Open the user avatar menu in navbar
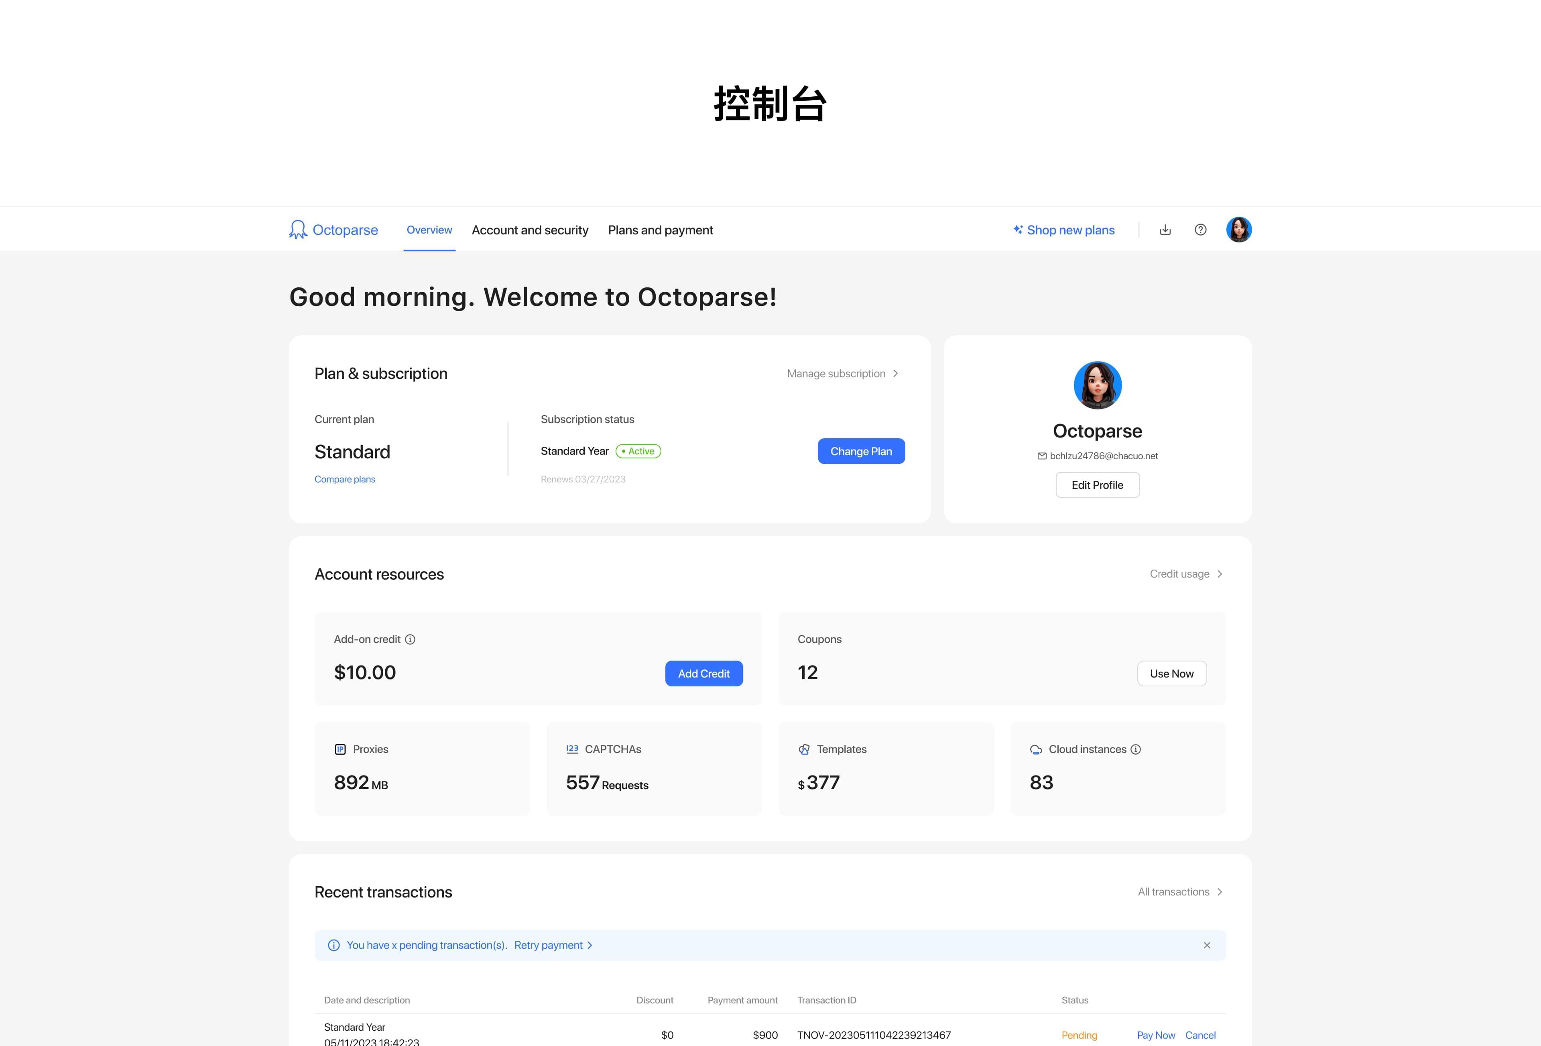 [1239, 230]
